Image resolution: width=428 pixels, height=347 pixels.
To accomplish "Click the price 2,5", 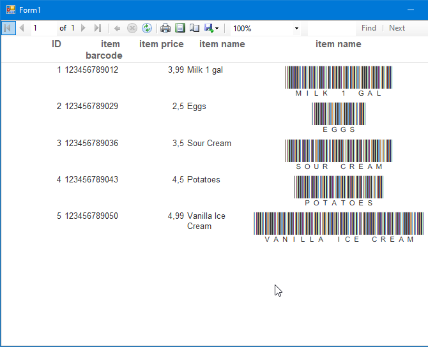I will click(x=178, y=107).
